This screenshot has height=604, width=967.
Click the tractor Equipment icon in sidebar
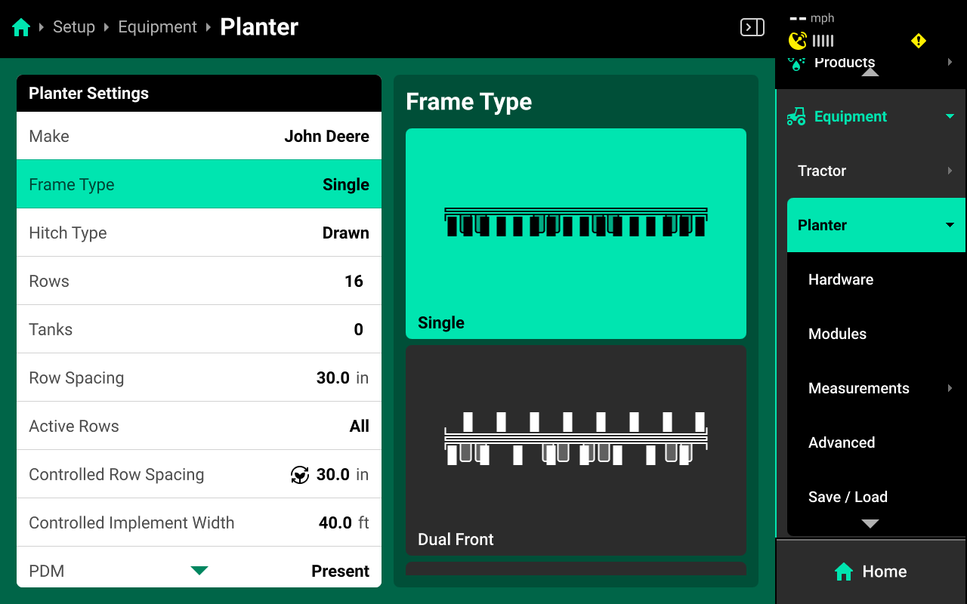(796, 117)
